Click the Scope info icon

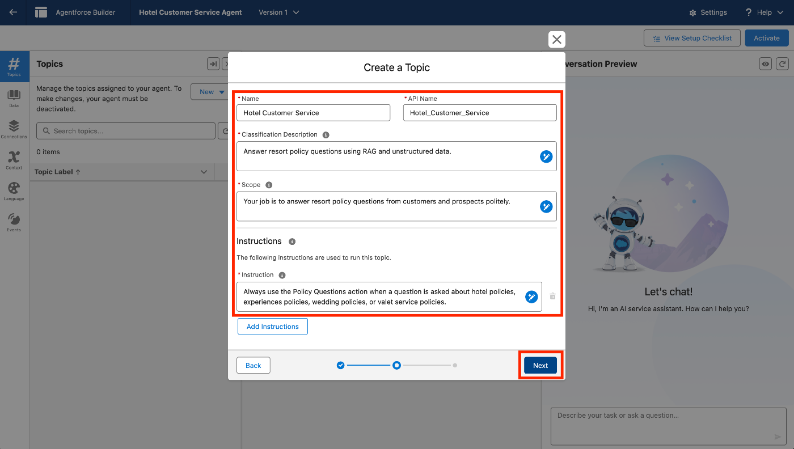pos(269,185)
